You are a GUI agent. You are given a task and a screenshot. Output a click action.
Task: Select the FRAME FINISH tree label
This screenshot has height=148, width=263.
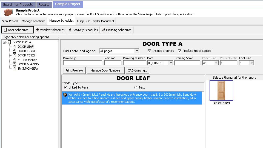click(x=28, y=59)
